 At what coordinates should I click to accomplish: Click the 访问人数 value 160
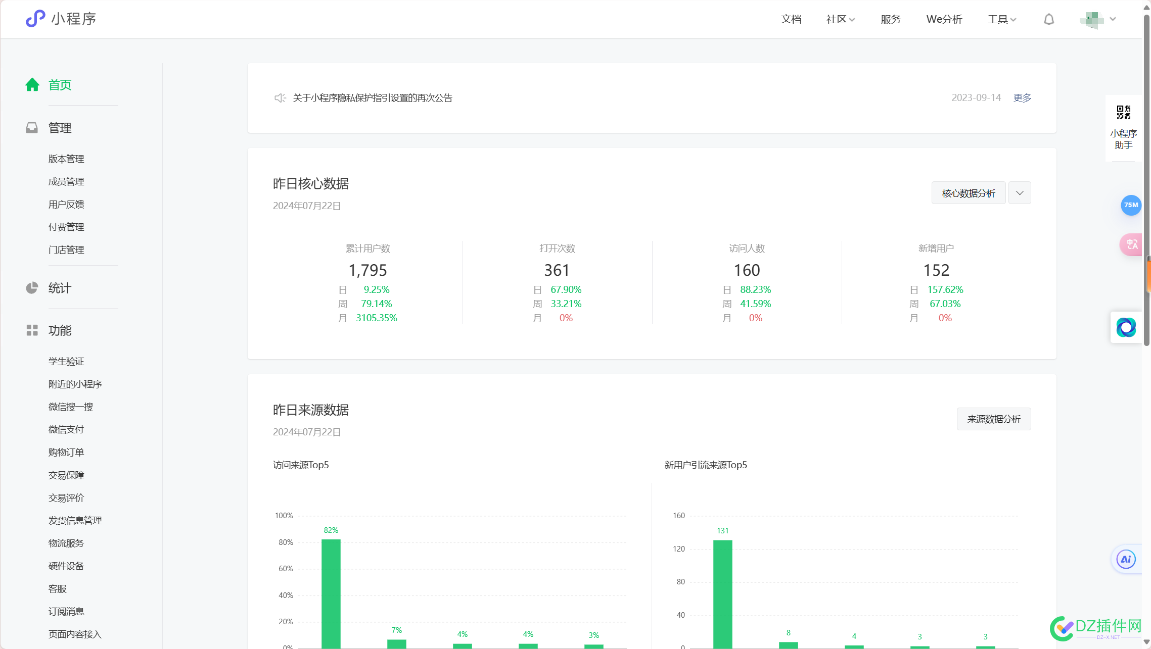(747, 270)
